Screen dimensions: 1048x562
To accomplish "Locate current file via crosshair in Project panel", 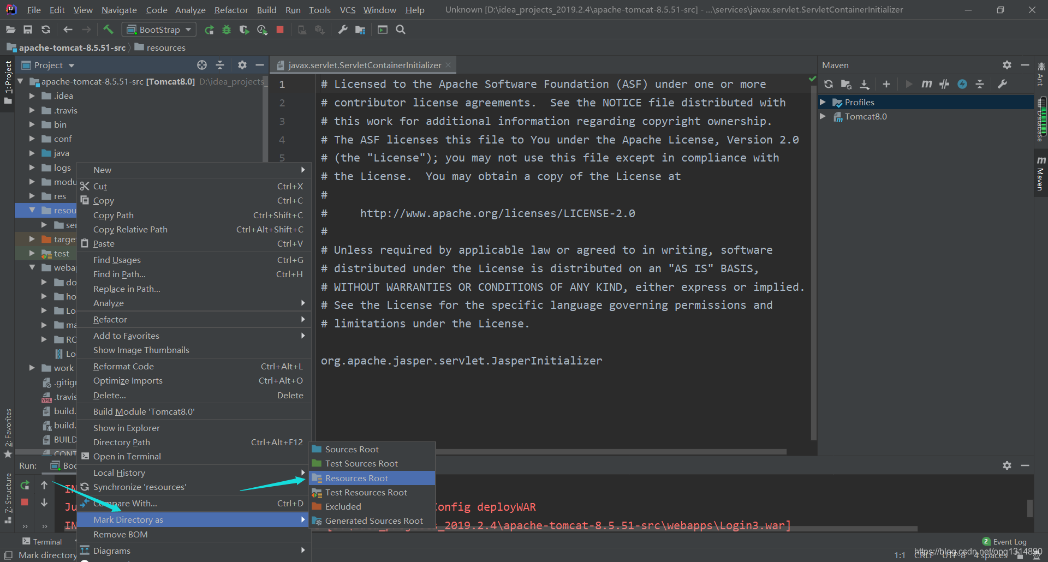I will pyautogui.click(x=202, y=65).
